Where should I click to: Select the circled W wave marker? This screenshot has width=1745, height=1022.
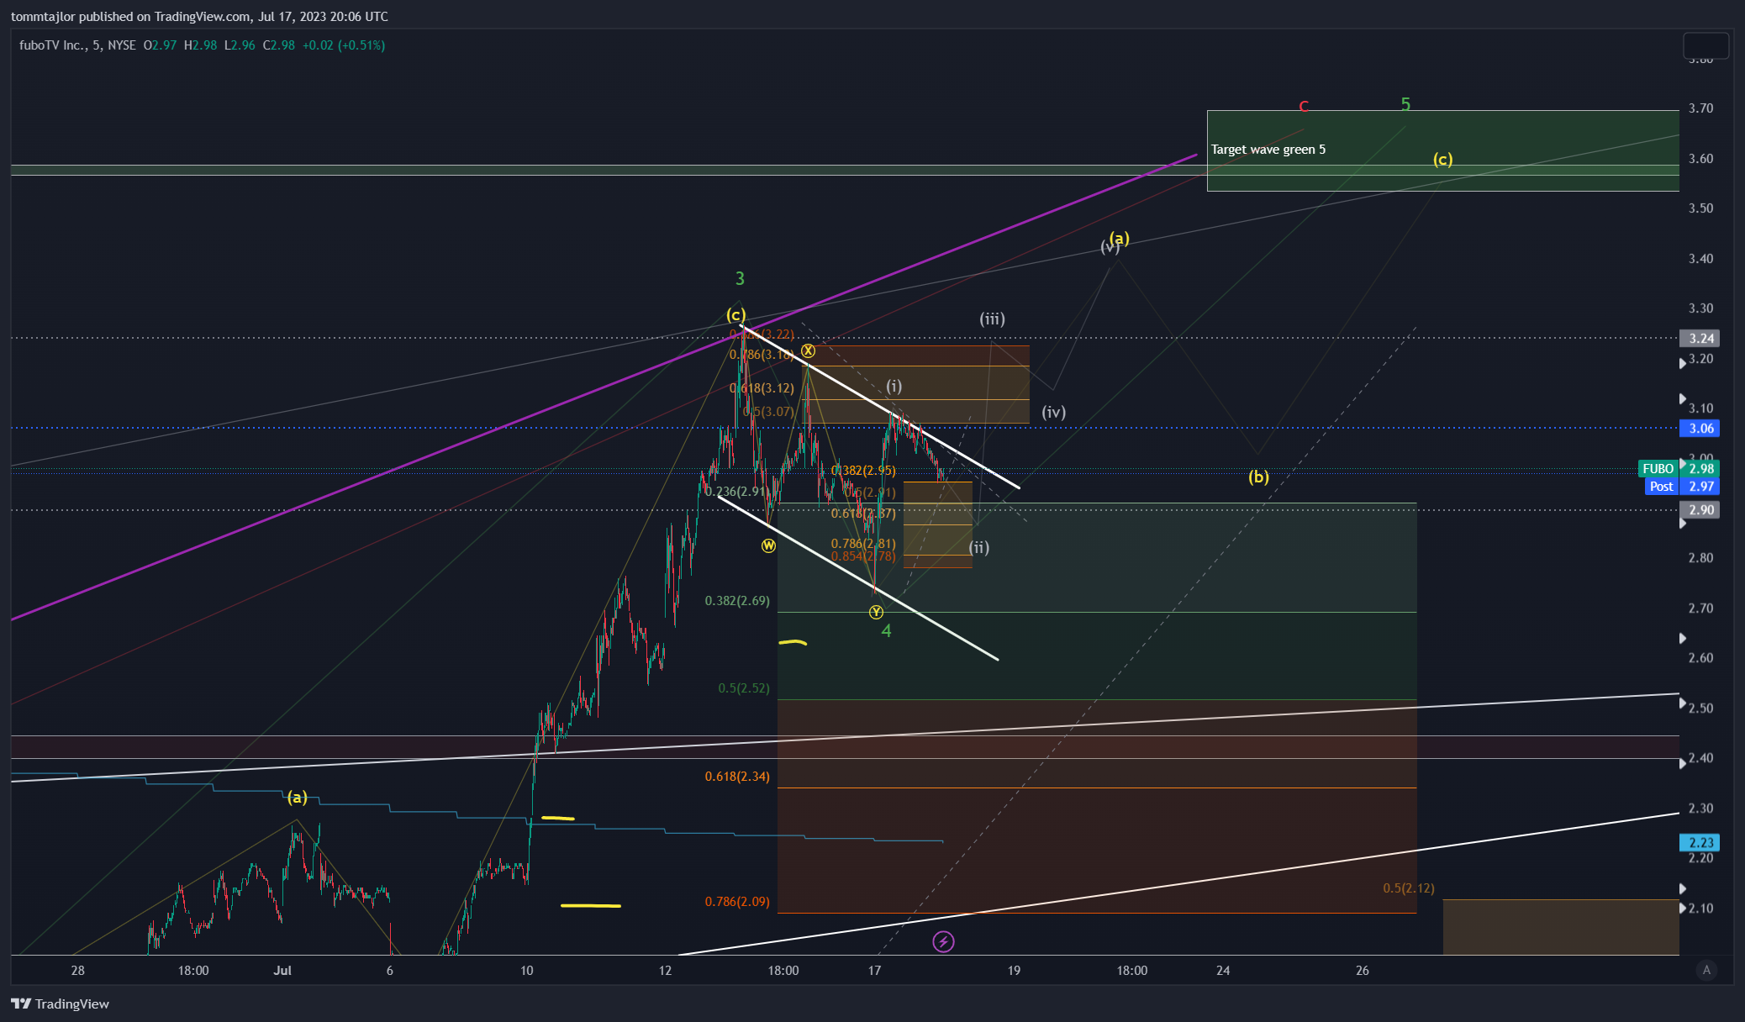[x=768, y=545]
